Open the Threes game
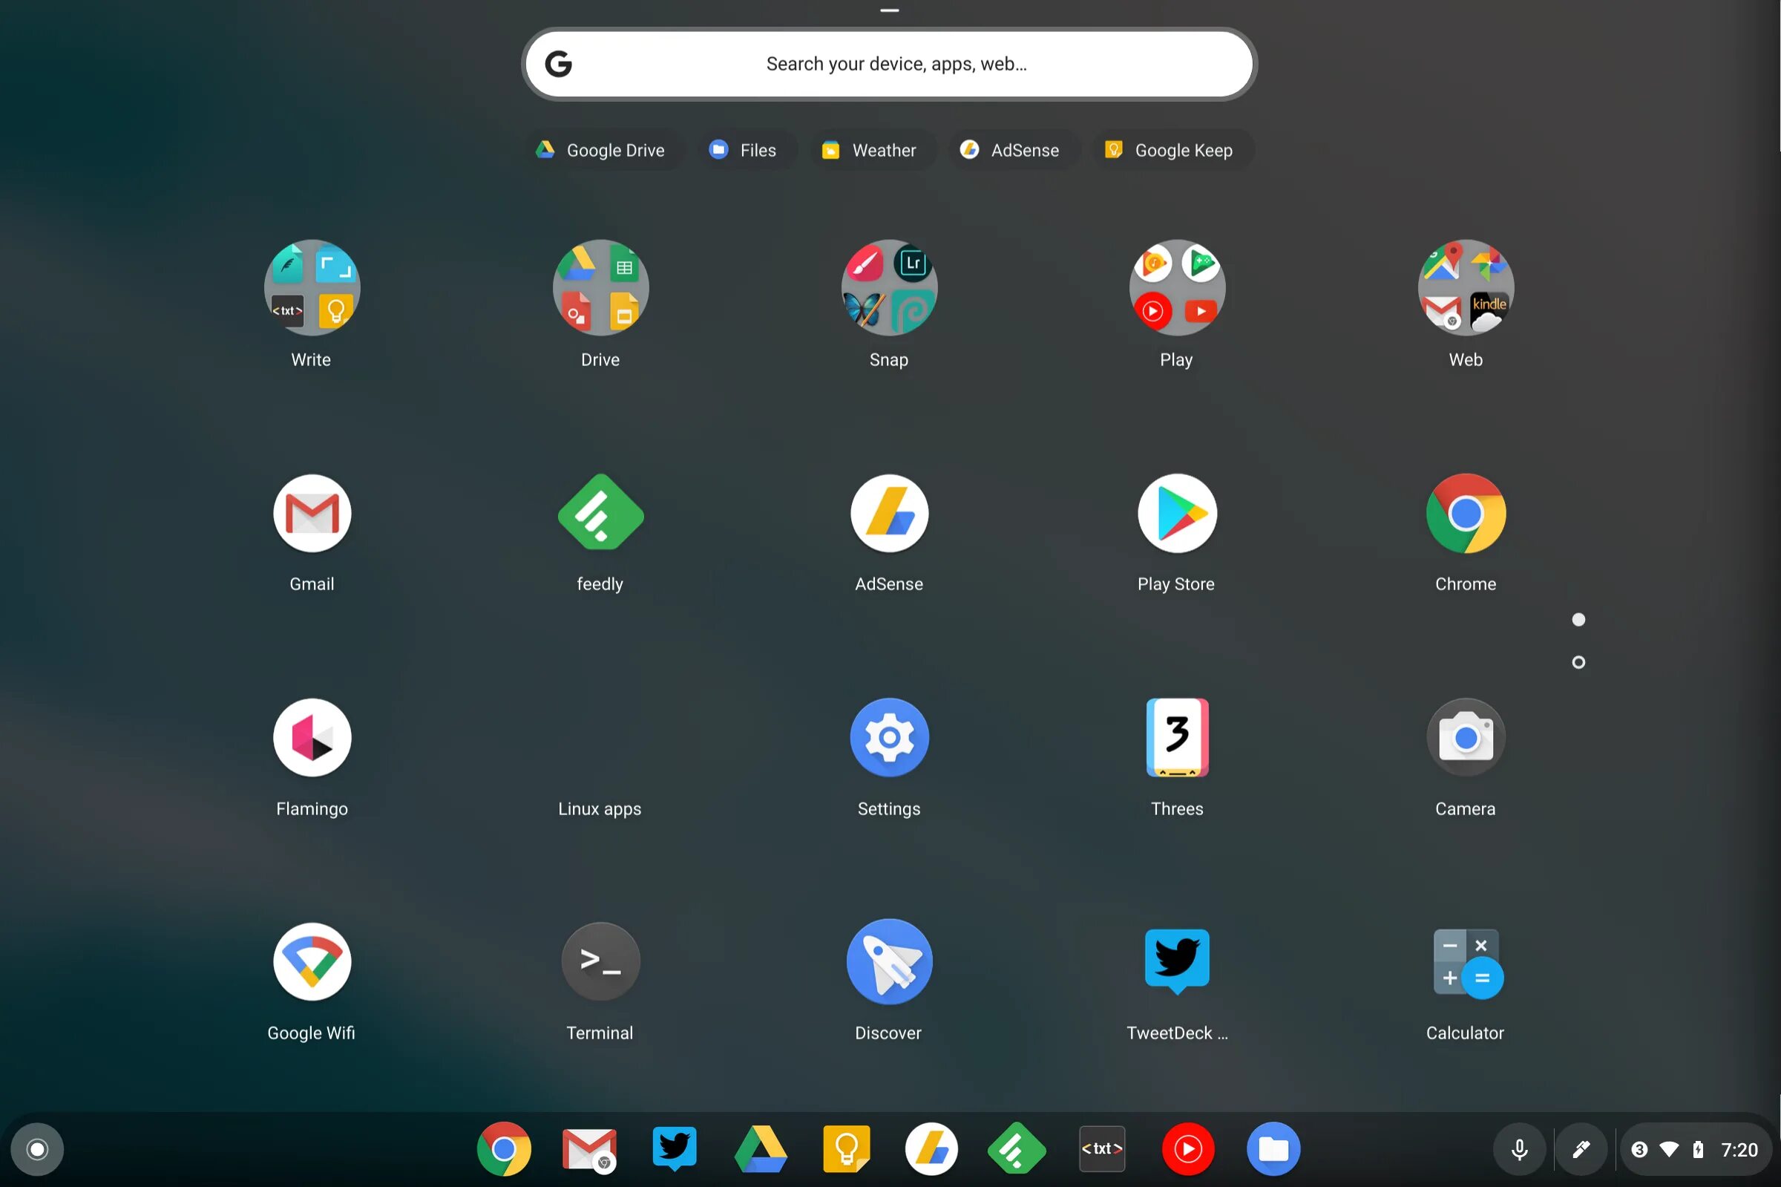The height and width of the screenshot is (1187, 1781). [1176, 736]
